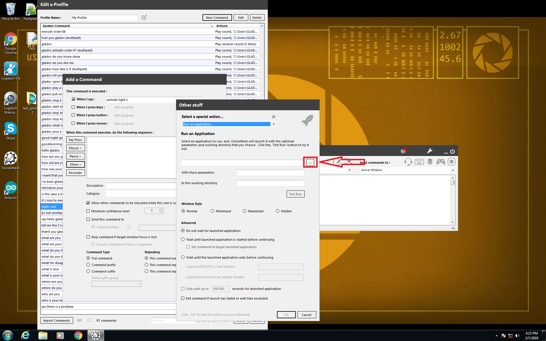This screenshot has height=341, width=546.
Task: Click the joystick gamepad icon
Action: tap(441, 162)
